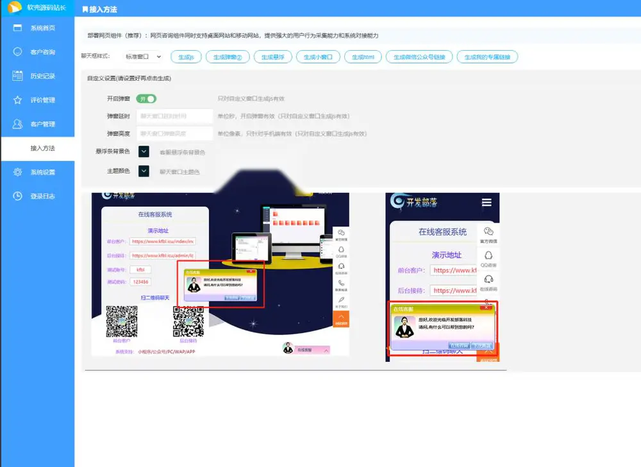
Task: Click the 聊天框样式 label text
Action: pos(96,56)
